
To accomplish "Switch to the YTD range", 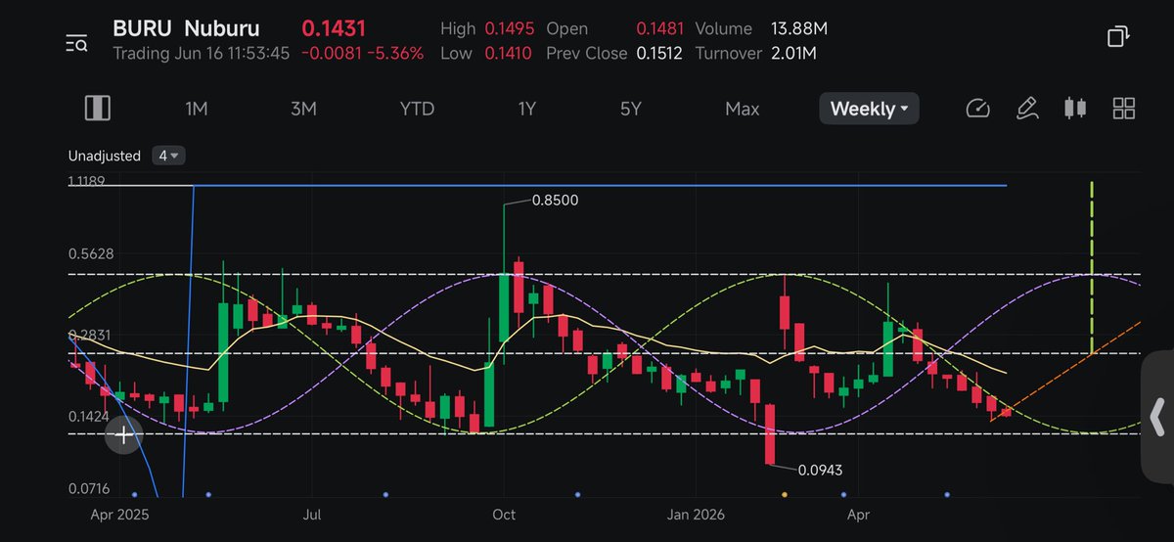I will tap(417, 109).
